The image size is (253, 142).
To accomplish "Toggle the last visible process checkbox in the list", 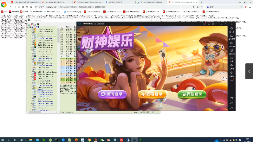I will click(33, 110).
